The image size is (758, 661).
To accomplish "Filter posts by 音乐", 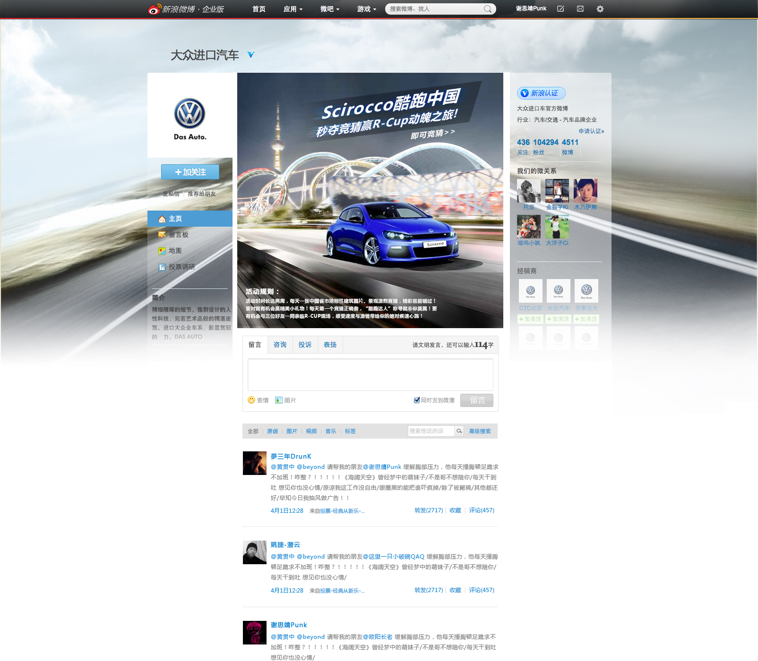I will pos(331,431).
